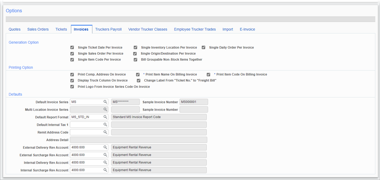Image resolution: width=380 pixels, height=180 pixels.
Task: Collapse the Printing Option section
Action: tap(20, 67)
